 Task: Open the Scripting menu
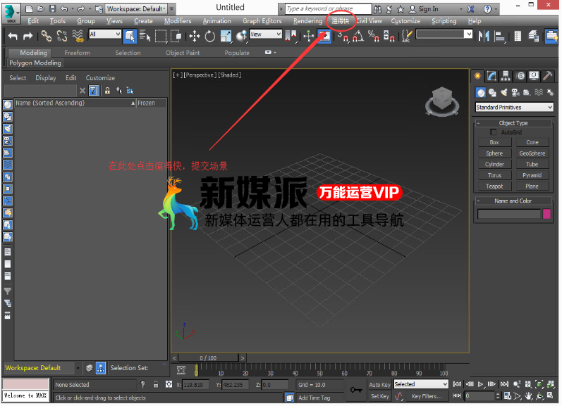click(x=444, y=21)
